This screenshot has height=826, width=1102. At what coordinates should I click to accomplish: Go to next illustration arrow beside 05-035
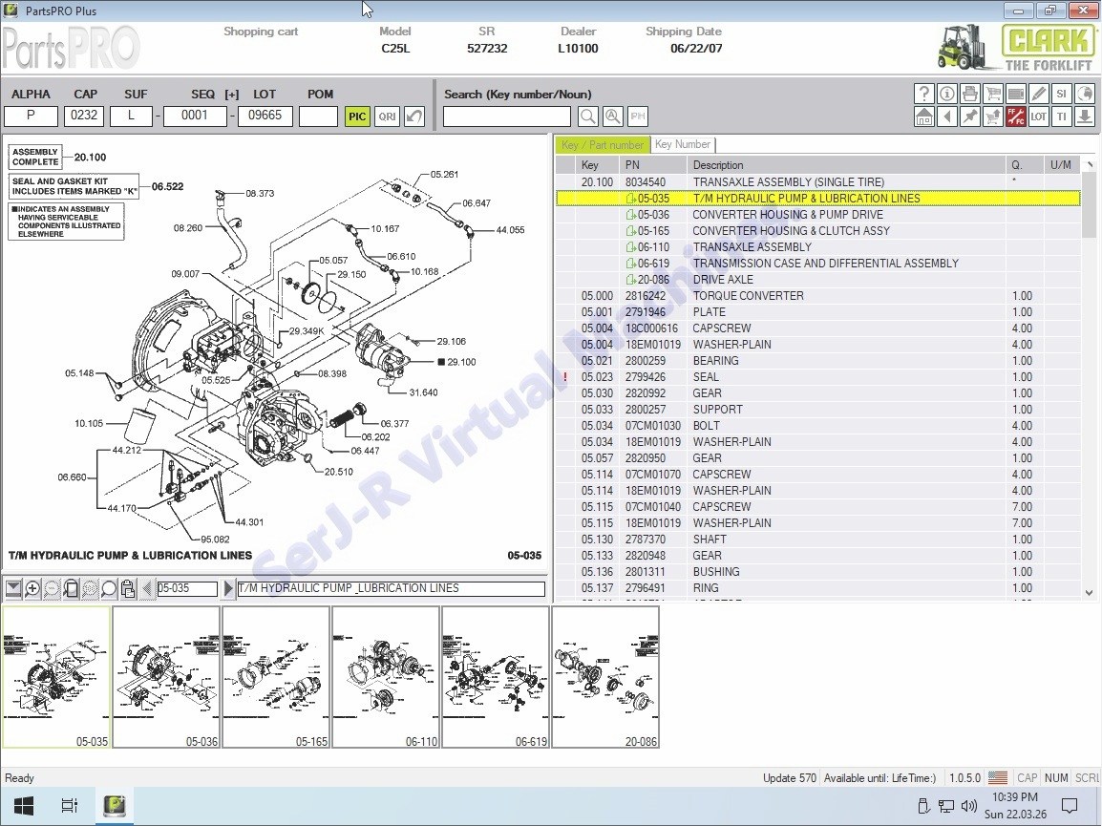pyautogui.click(x=227, y=588)
